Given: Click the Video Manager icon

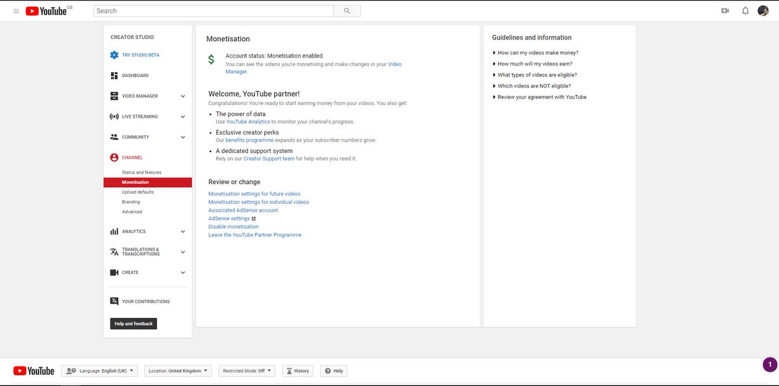Looking at the screenshot, I should [x=114, y=96].
